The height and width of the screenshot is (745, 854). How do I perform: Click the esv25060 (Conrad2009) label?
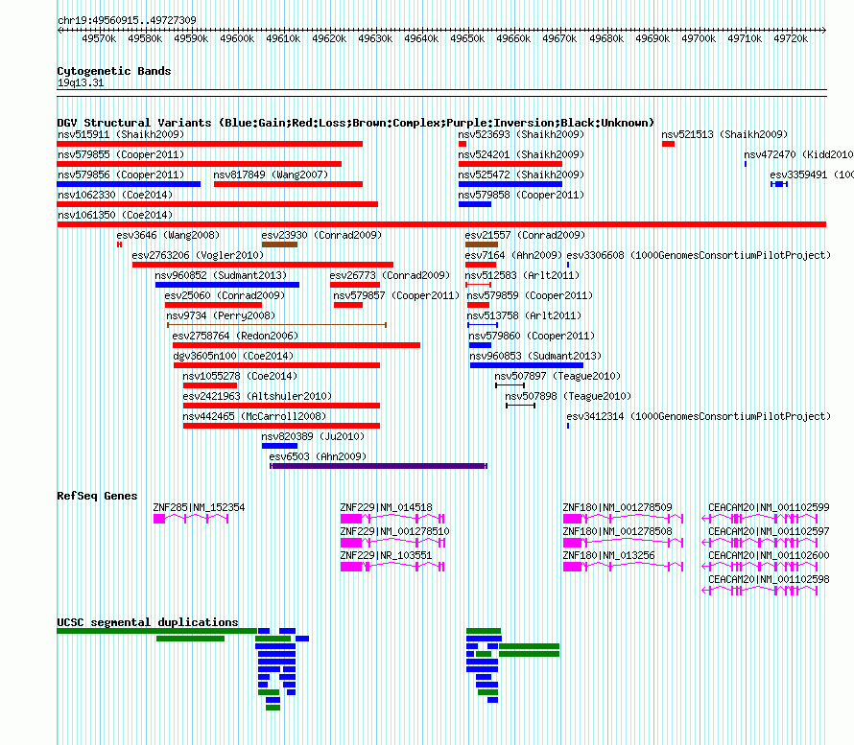tap(225, 295)
